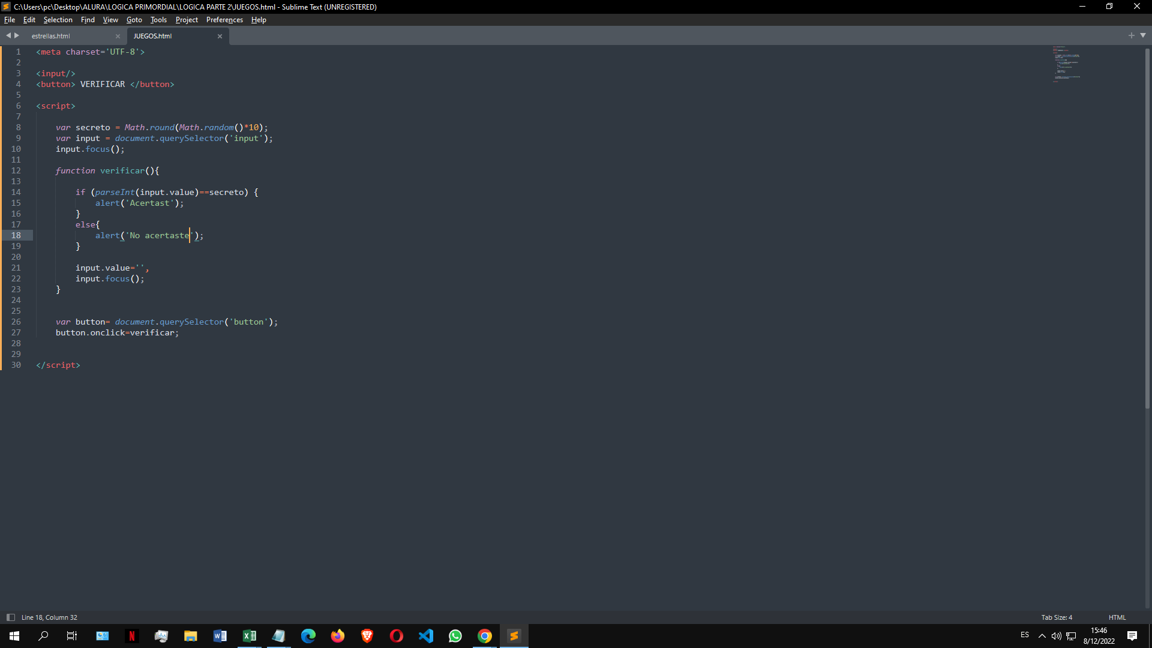This screenshot has height=648, width=1152.
Task: Open the Help menu
Action: tap(259, 20)
